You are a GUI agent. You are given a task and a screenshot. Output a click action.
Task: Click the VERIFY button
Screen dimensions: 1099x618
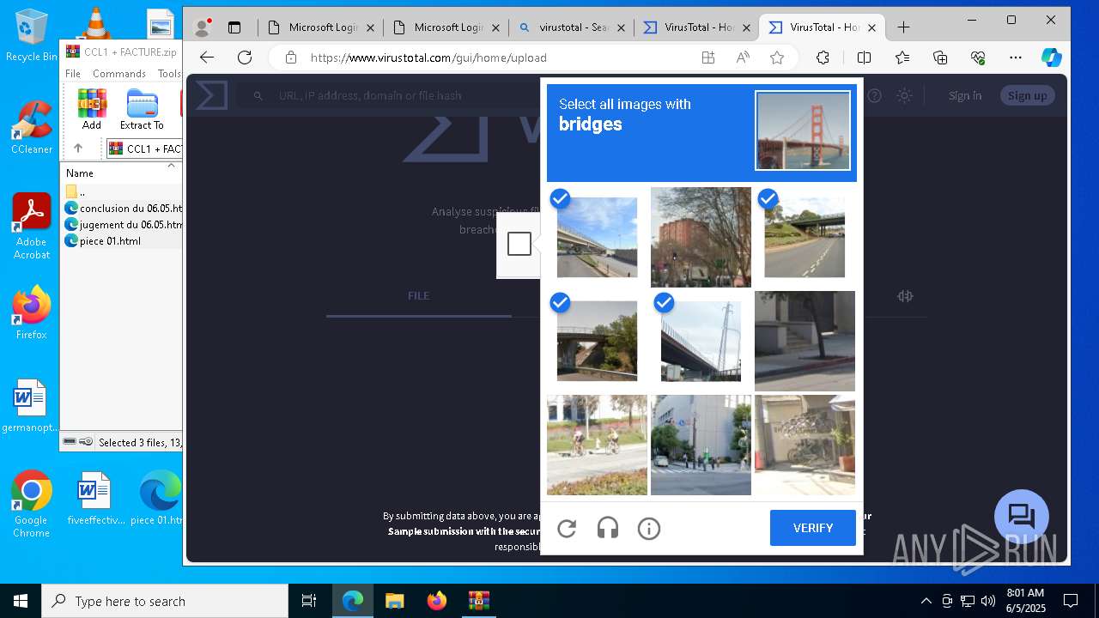pyautogui.click(x=813, y=528)
